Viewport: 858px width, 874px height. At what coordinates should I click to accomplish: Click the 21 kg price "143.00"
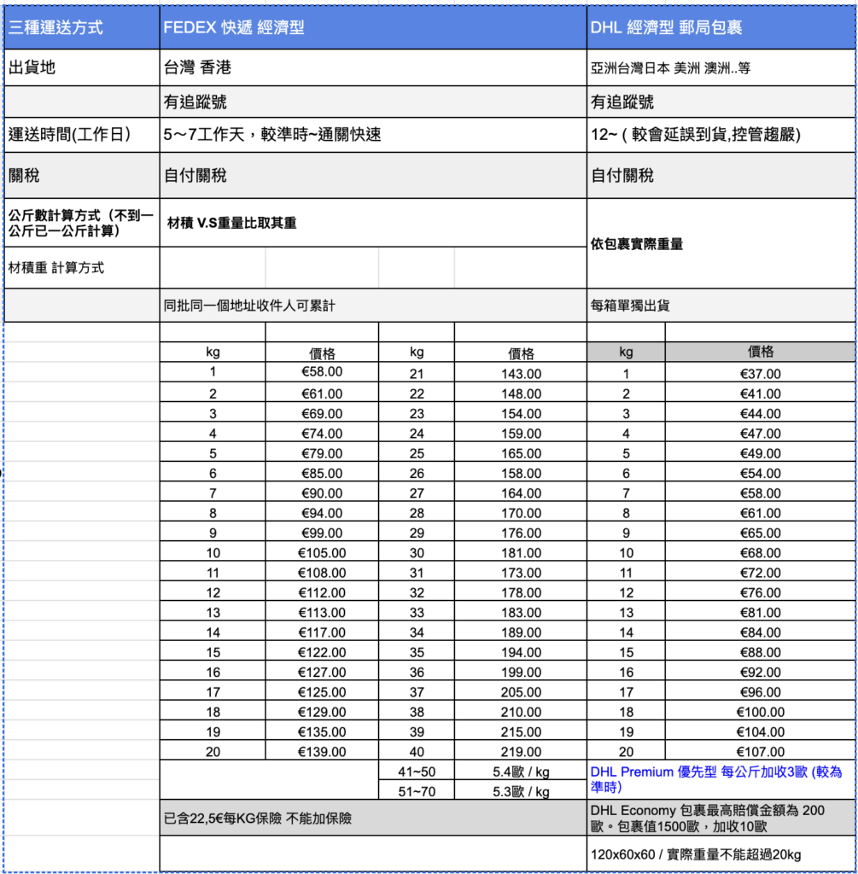tap(521, 374)
